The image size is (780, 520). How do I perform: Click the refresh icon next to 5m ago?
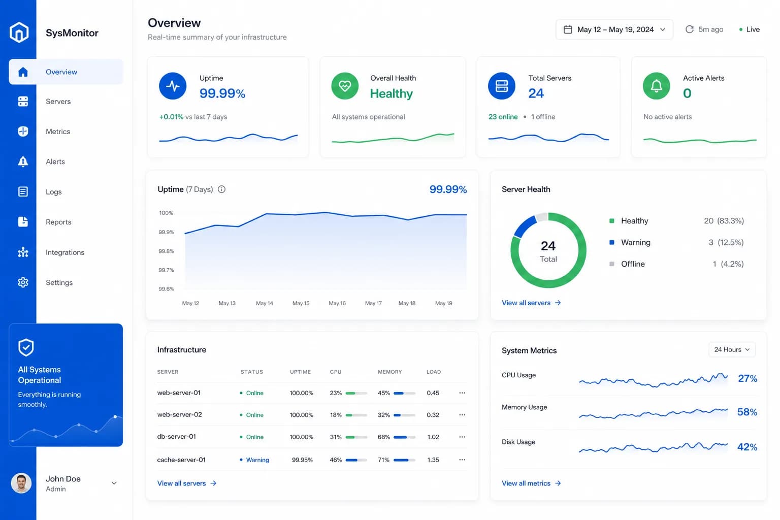689,29
